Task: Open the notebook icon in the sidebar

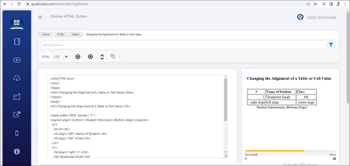Action: [17, 42]
